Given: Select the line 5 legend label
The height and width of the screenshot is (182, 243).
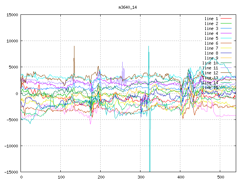Looking at the screenshot, I should click(x=211, y=38).
